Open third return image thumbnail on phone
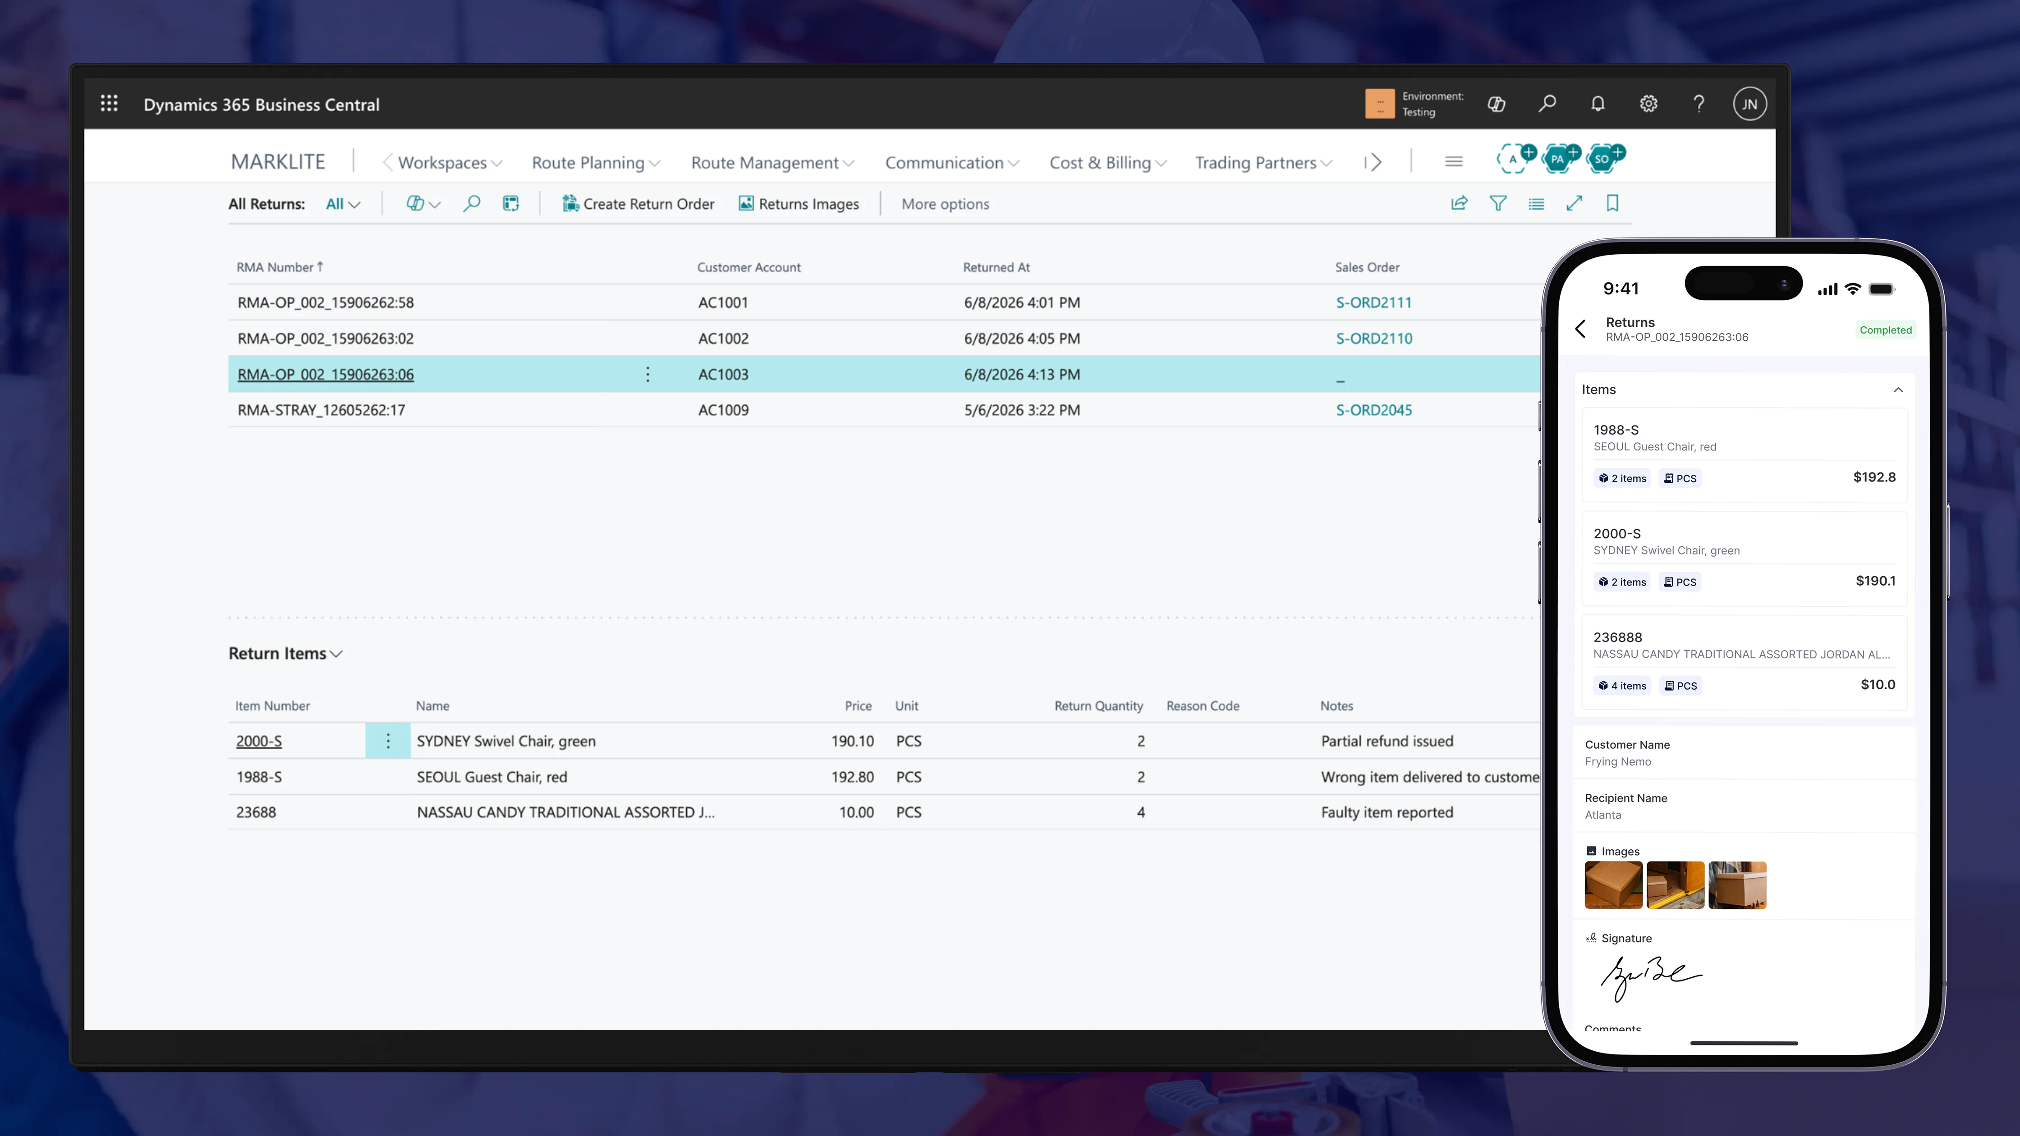 click(x=1737, y=885)
